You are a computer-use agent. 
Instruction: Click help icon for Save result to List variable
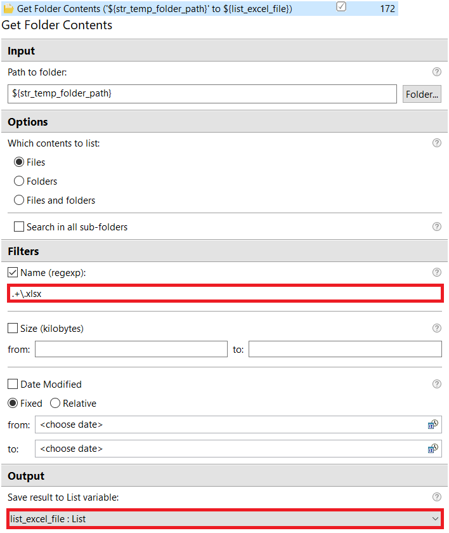pos(436,497)
